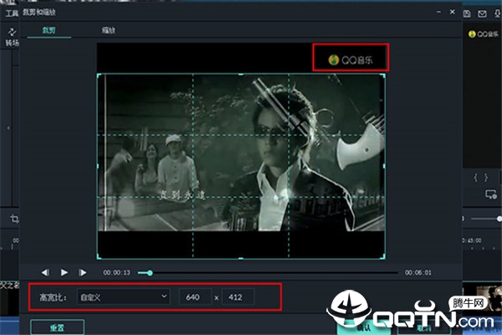Step back one frame in preview
This screenshot has width=502, height=335.
tap(45, 273)
